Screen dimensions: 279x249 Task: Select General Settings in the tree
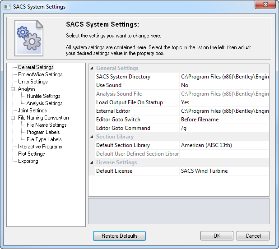(x=36, y=67)
